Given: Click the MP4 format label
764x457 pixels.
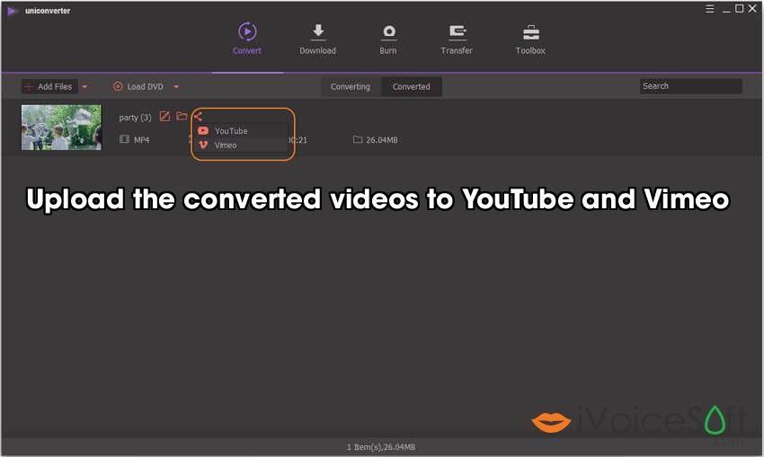Looking at the screenshot, I should 142,140.
